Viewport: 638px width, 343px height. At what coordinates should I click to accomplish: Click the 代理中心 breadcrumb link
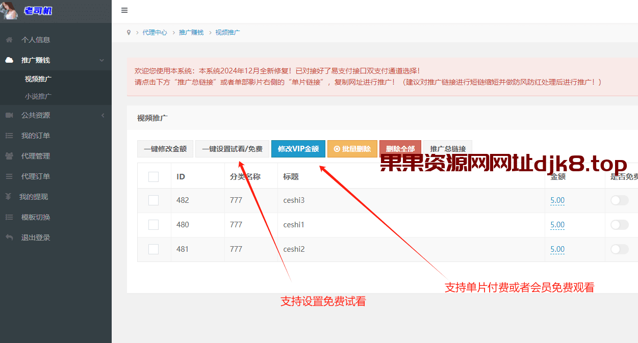coord(155,32)
